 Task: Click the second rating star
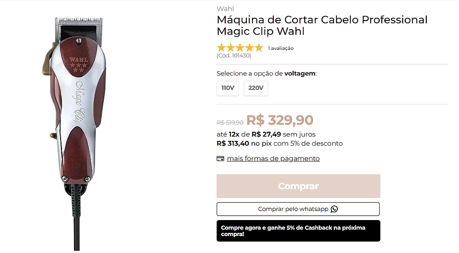[x=231, y=47]
